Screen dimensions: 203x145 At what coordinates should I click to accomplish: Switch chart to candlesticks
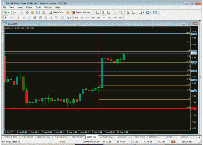coord(103,12)
